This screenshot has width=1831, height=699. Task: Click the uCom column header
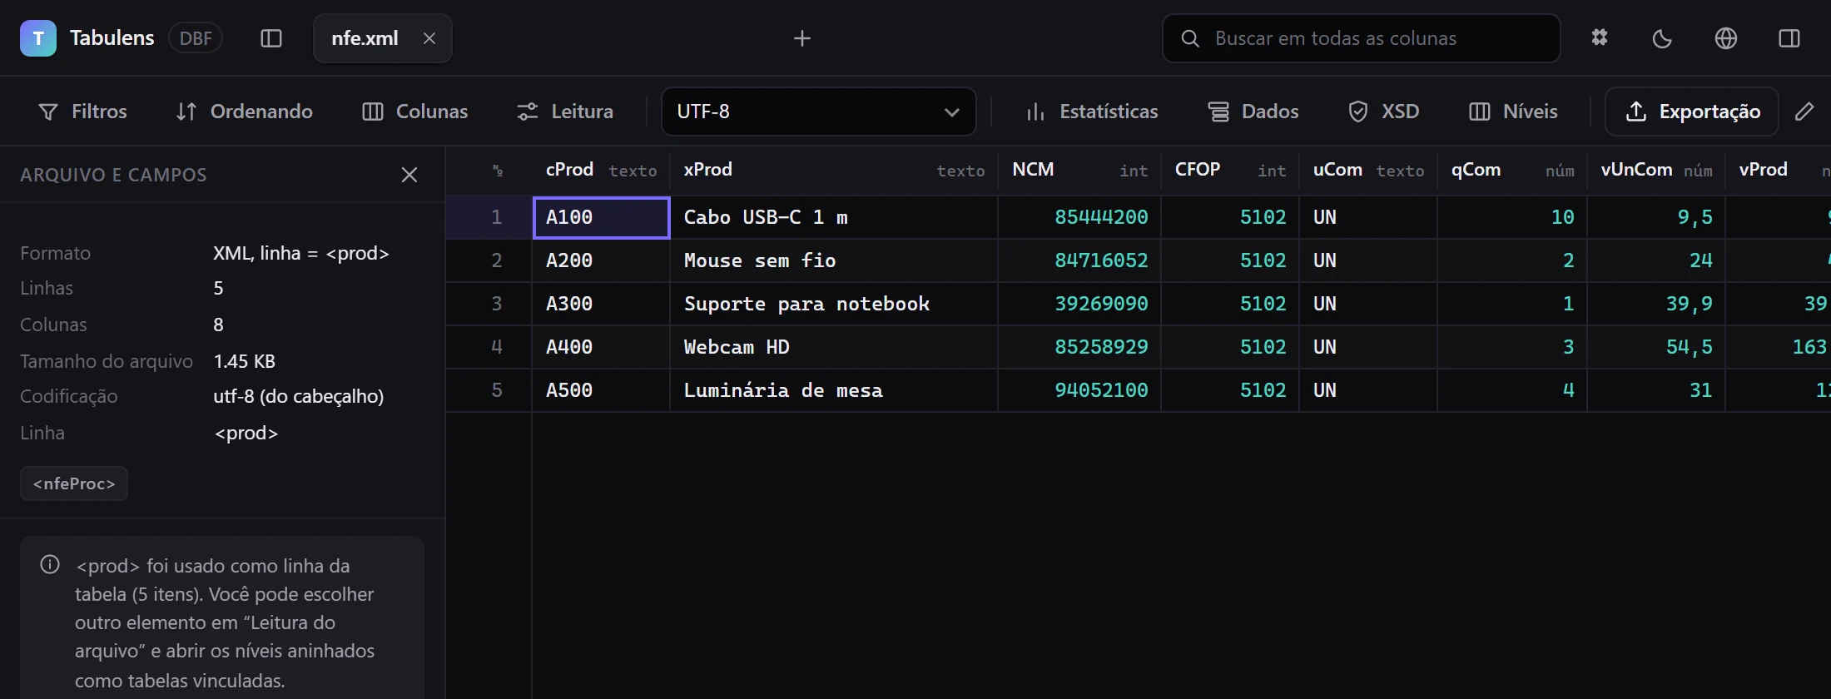[1368, 171]
